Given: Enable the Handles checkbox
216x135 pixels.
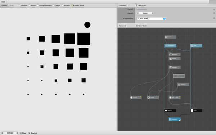Looking at the screenshot, I should (19, 5).
